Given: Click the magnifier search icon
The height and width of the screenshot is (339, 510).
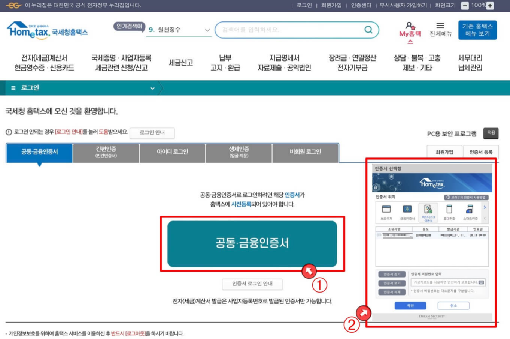Looking at the screenshot, I should tap(368, 30).
